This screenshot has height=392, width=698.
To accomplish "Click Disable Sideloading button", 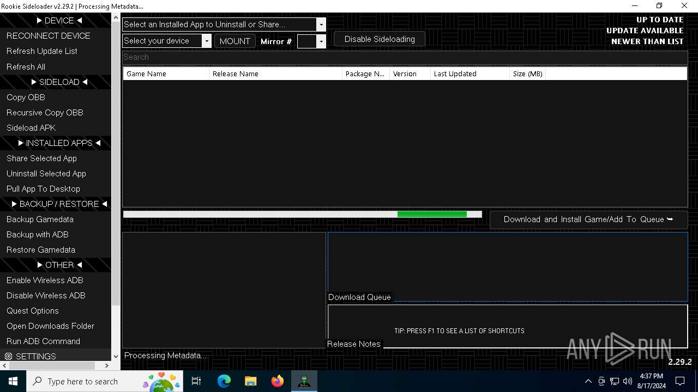I will click(x=380, y=39).
